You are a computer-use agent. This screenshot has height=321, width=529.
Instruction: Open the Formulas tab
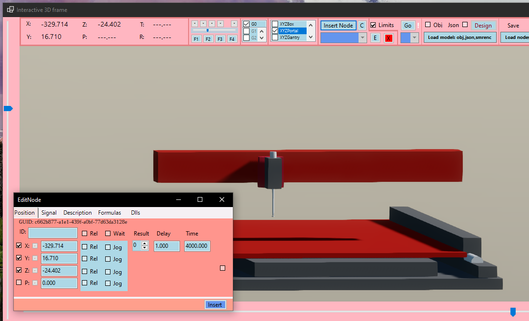click(x=110, y=213)
